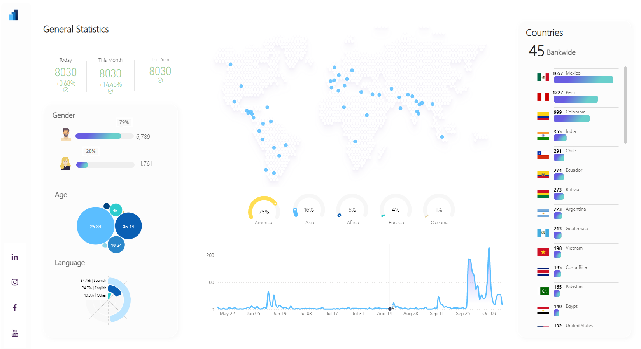This screenshot has width=641, height=349.
Task: Click the 1,761 female count
Action: click(146, 164)
